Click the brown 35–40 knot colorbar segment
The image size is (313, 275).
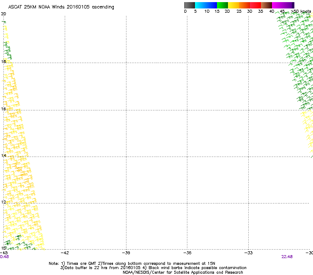pos(266,5)
